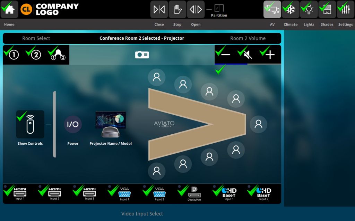Click the rightmost seat at table tip
Screen dimensions: 355x221
coord(258,124)
